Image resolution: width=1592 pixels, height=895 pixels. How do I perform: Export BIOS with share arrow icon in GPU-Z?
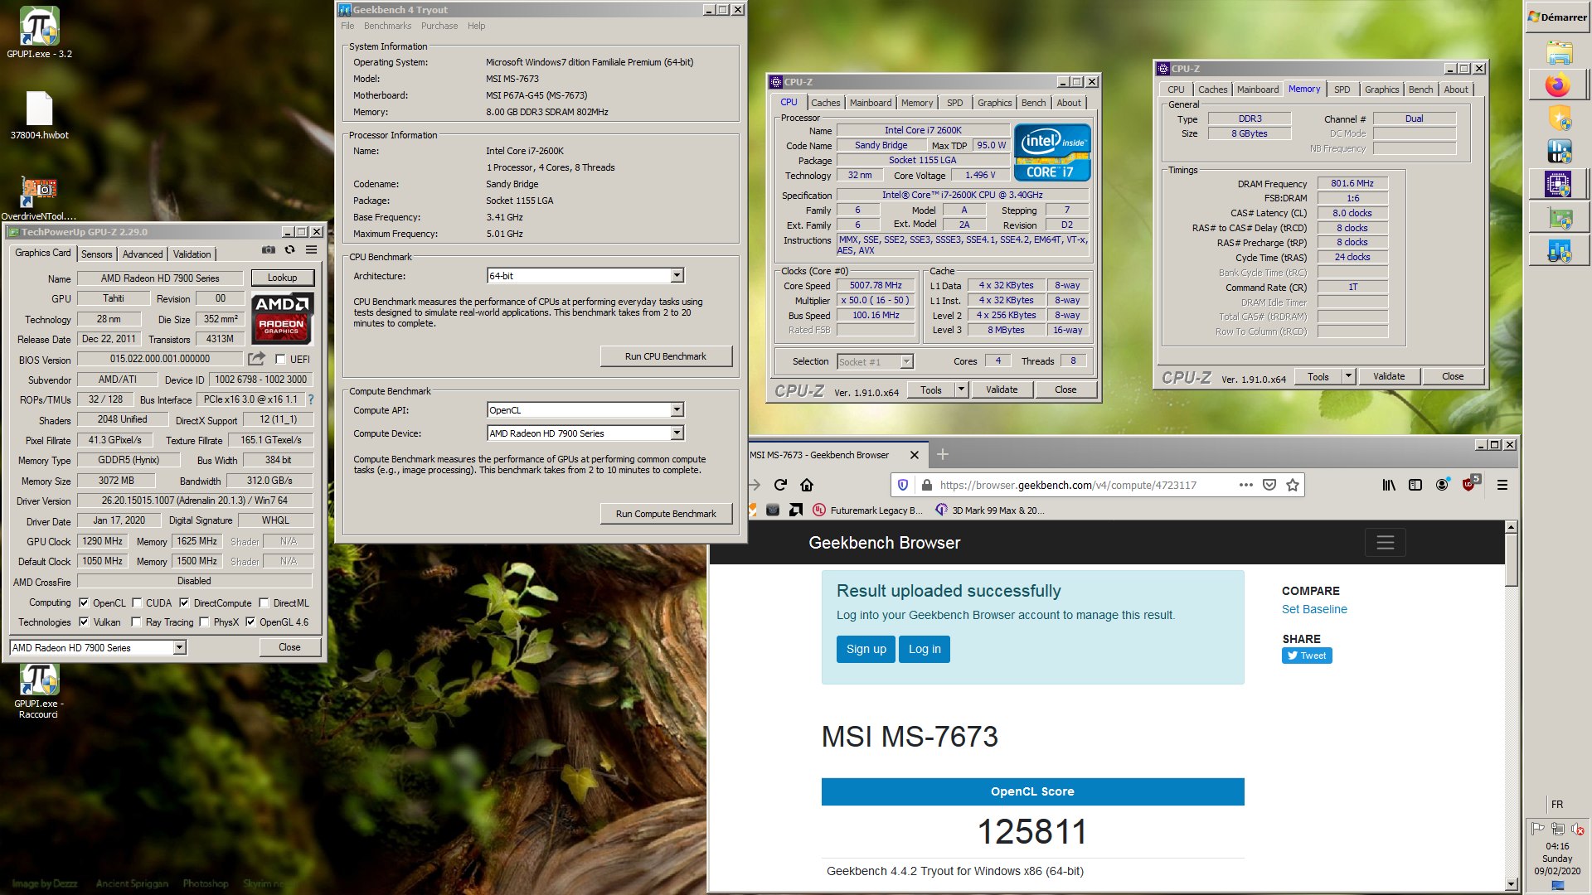tap(257, 359)
